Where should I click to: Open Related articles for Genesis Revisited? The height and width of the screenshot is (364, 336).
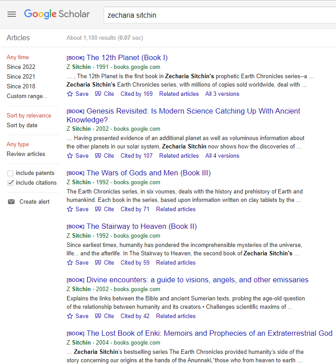[179, 155]
